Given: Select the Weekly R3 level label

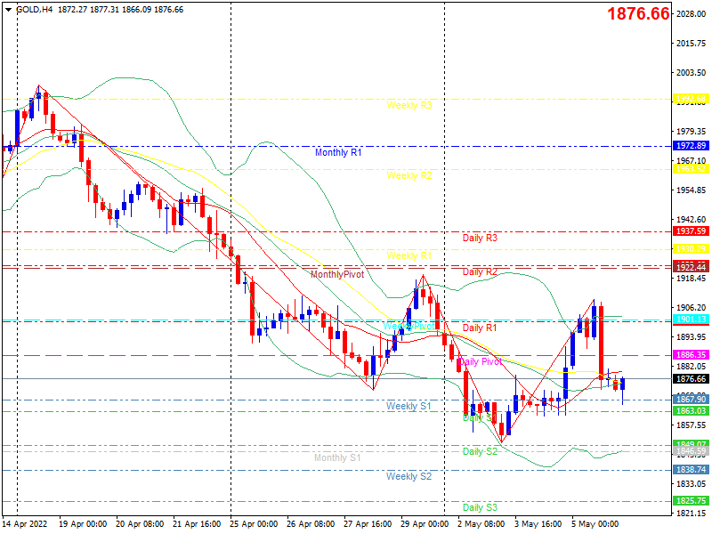Looking at the screenshot, I should coord(409,105).
